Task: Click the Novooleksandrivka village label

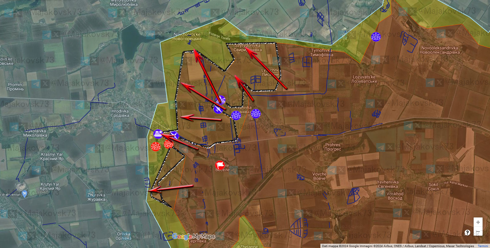Action: click(440, 50)
